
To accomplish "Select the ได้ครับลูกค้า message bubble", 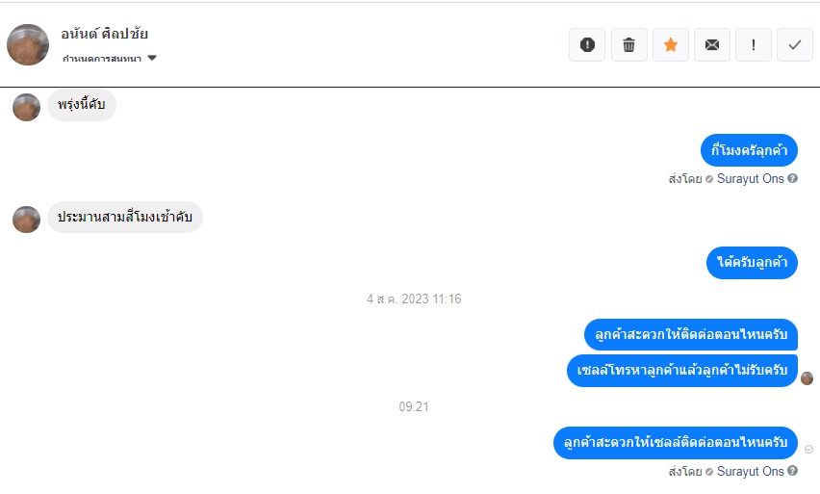I will coord(752,262).
